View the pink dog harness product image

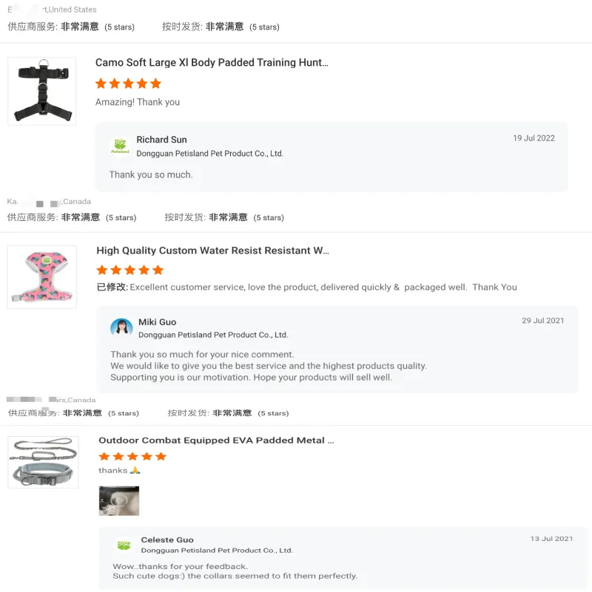coord(41,276)
